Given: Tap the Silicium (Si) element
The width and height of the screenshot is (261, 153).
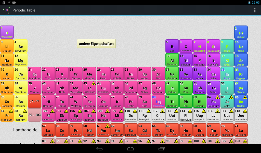Looking at the screenshot, I should click(x=186, y=60).
